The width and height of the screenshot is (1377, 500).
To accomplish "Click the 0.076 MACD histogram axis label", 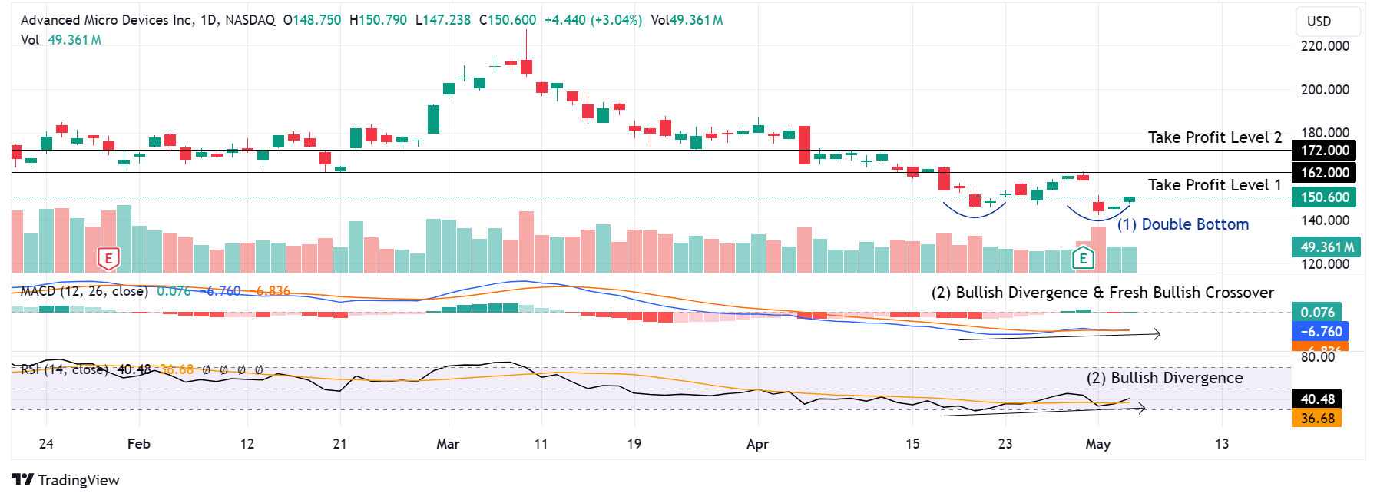I will click(x=1317, y=313).
